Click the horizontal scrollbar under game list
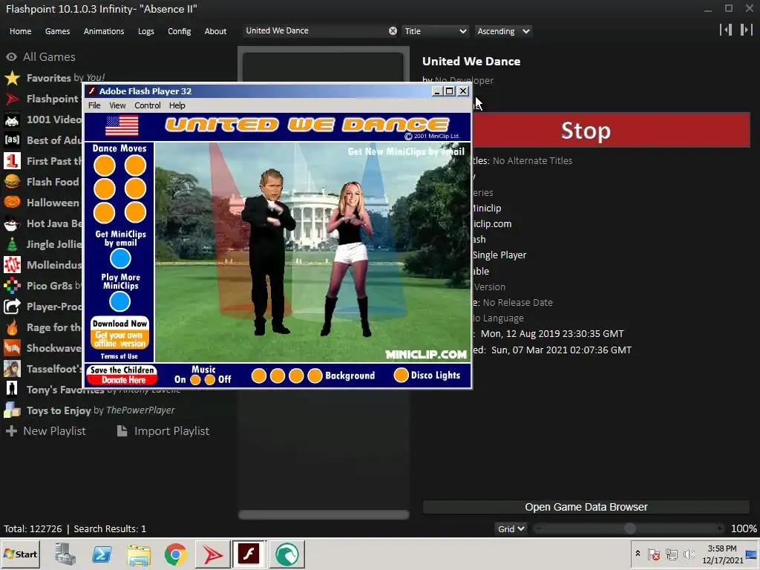This screenshot has height=570, width=760. pos(324,515)
